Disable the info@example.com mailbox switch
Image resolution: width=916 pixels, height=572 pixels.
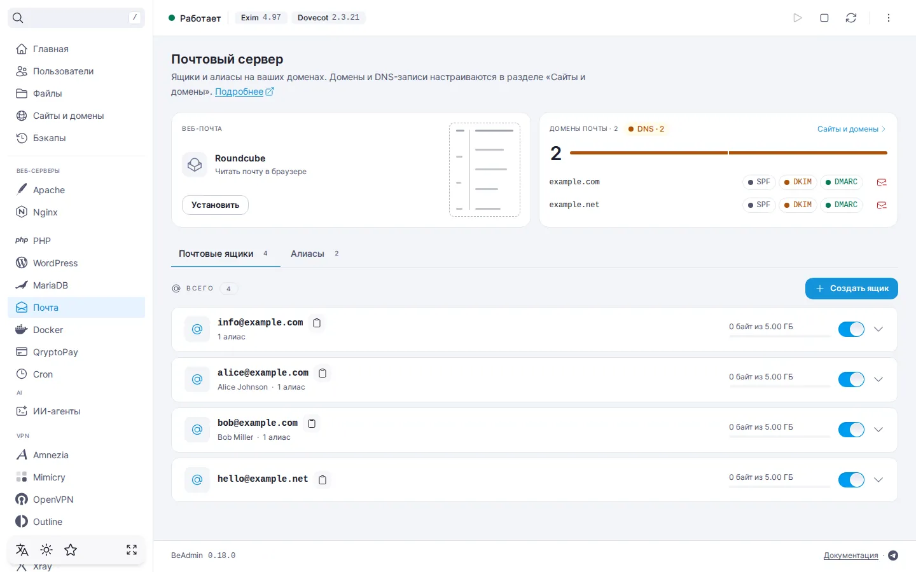pyautogui.click(x=851, y=329)
